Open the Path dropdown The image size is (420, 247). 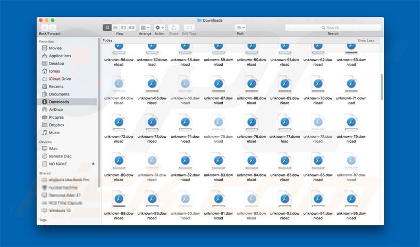(240, 28)
